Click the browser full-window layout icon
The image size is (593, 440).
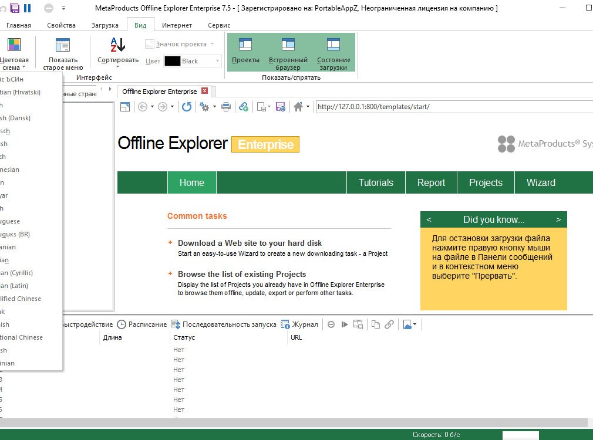pyautogui.click(x=125, y=107)
